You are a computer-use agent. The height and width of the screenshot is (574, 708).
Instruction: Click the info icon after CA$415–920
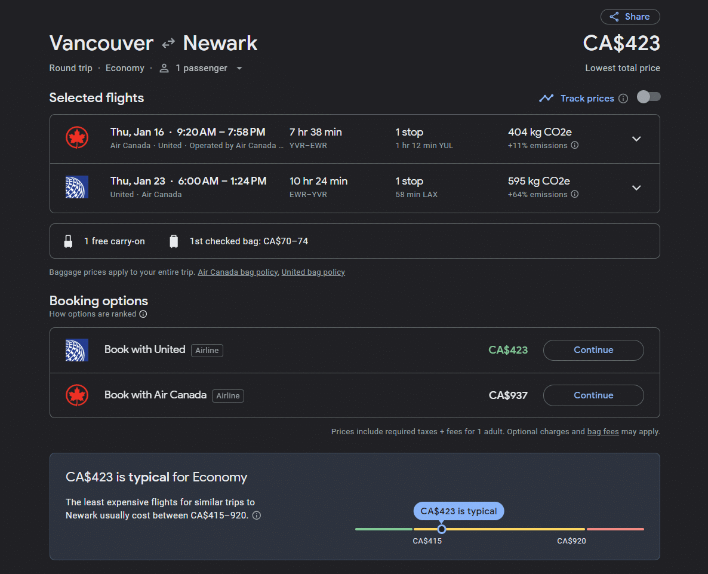[x=257, y=515]
